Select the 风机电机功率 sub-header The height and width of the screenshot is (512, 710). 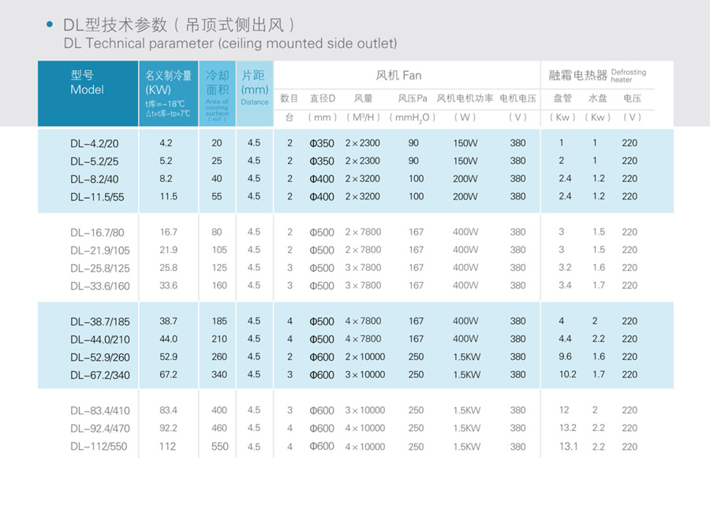[x=465, y=98]
